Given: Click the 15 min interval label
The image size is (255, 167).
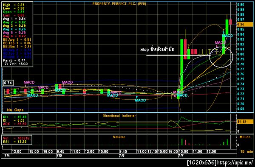Looking at the screenshot, I should (x=246, y=152).
